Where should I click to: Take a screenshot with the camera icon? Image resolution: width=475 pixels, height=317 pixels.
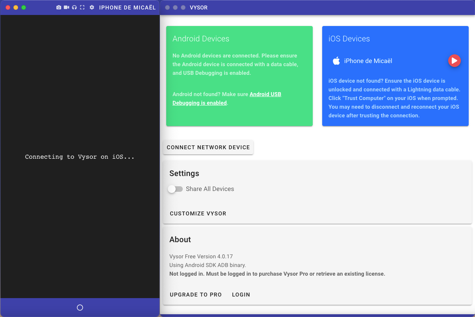pyautogui.click(x=59, y=7)
